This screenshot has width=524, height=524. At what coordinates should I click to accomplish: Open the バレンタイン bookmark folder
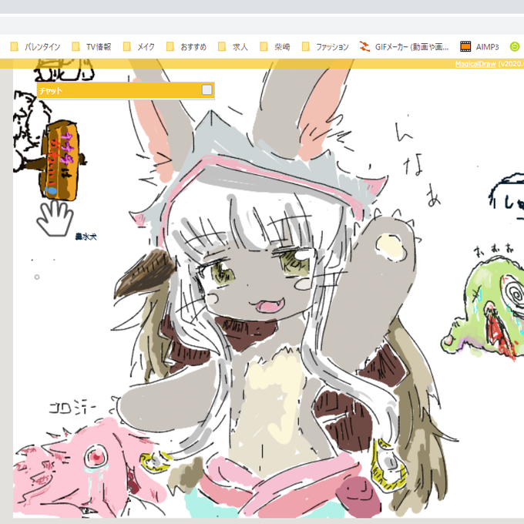(35, 47)
